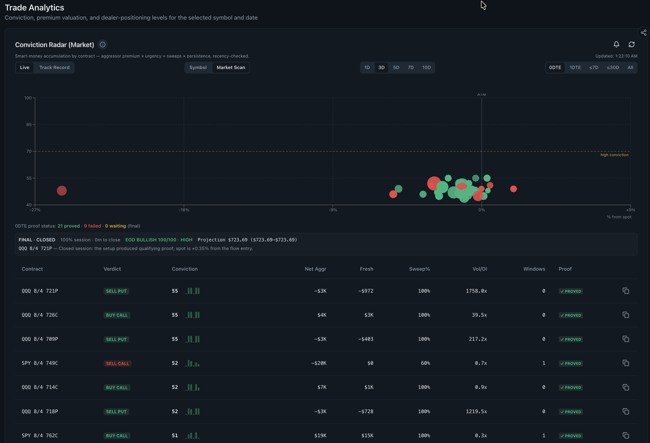Sort by the Sweep% column header

419,269
